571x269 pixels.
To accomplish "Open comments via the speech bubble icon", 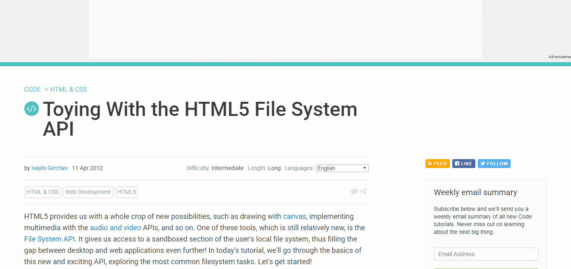I will tap(355, 191).
